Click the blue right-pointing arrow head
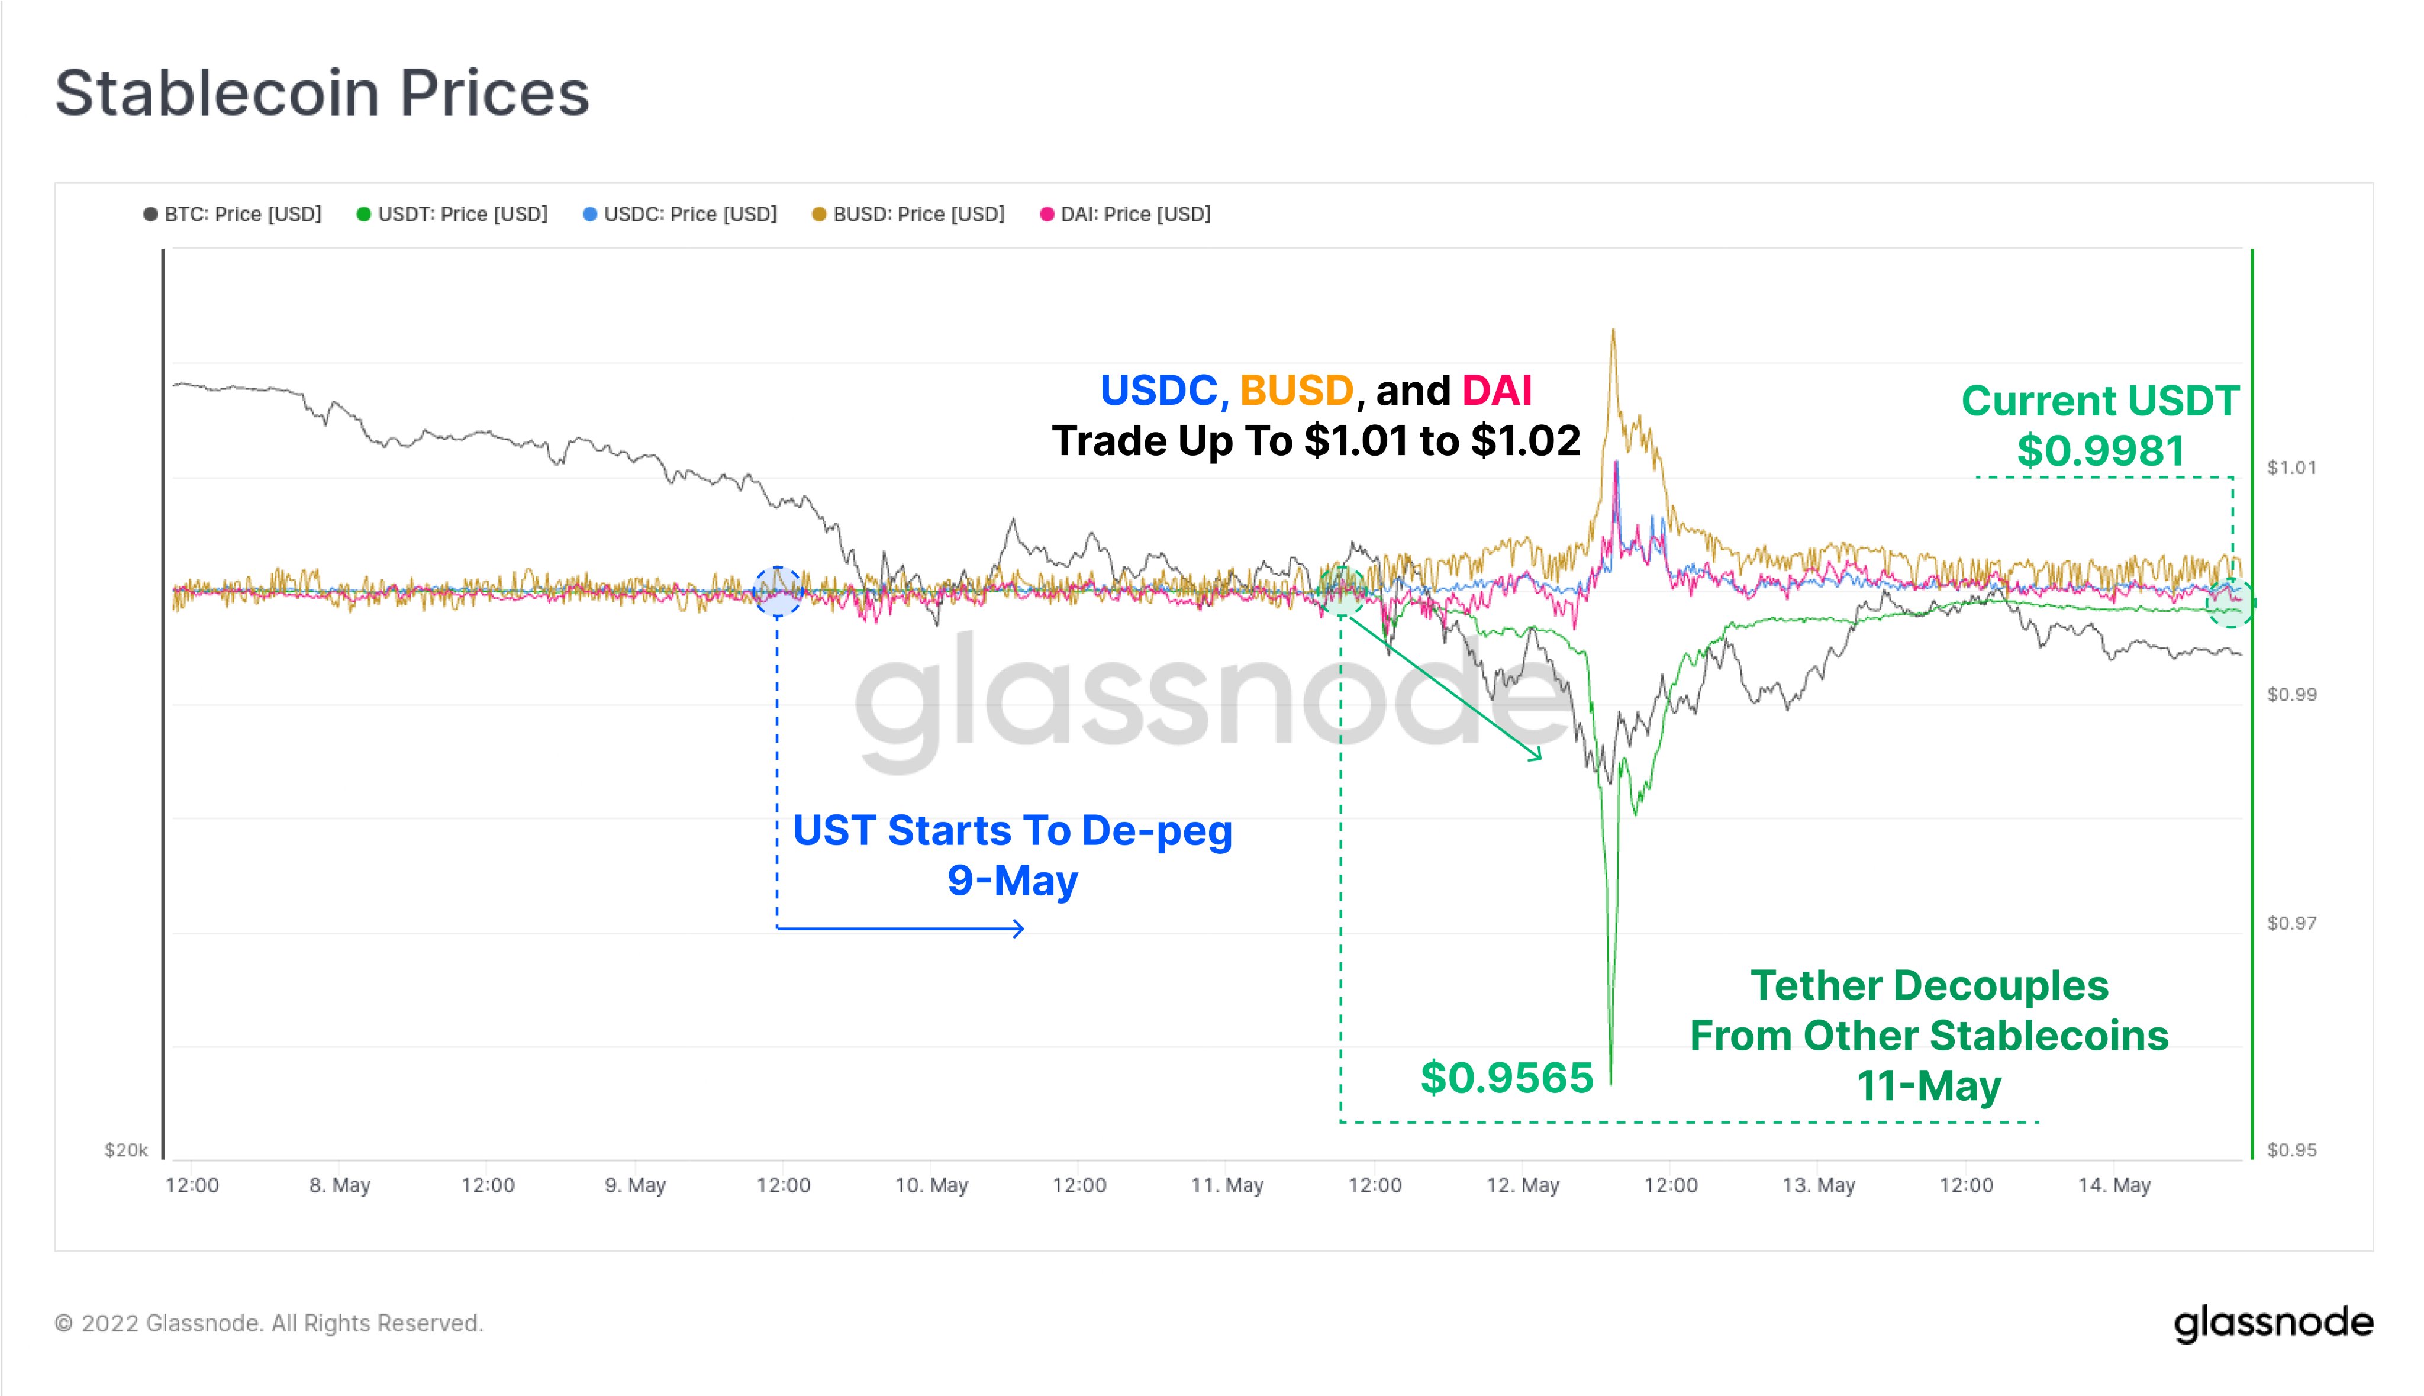The height and width of the screenshot is (1396, 2424). [1018, 928]
